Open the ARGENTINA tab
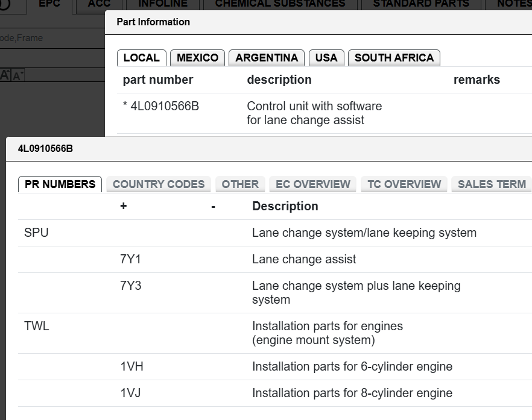The image size is (532, 420). point(267,58)
